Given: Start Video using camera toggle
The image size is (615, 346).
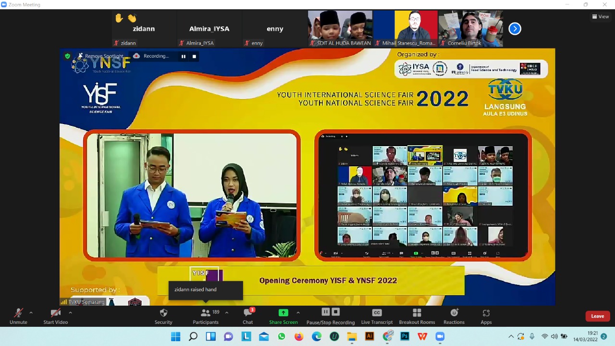Looking at the screenshot, I should [56, 315].
